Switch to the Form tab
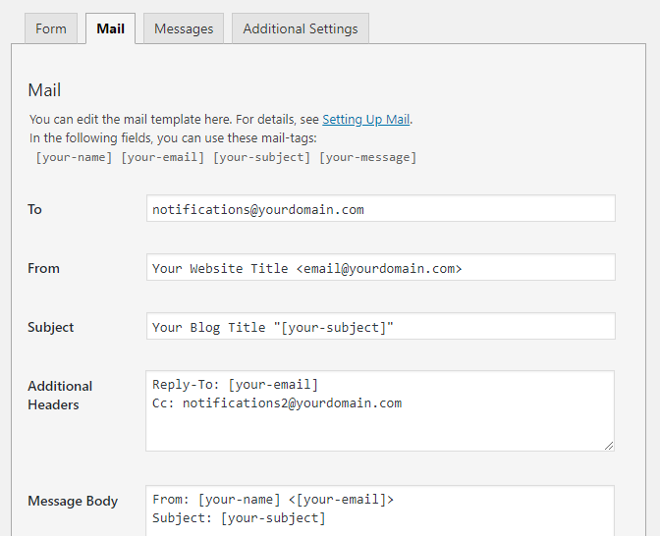Screen dimensions: 660x536 tap(51, 28)
